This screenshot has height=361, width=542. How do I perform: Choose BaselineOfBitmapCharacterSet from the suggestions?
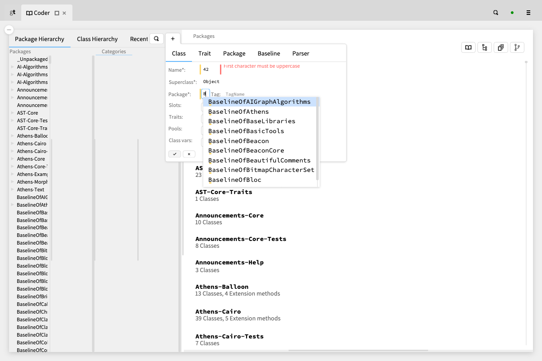coord(260,170)
